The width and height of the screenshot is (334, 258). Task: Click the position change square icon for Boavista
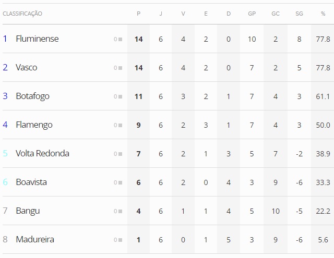coord(121,183)
